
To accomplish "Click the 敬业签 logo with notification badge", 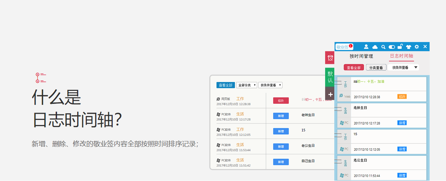I will pos(344,47).
